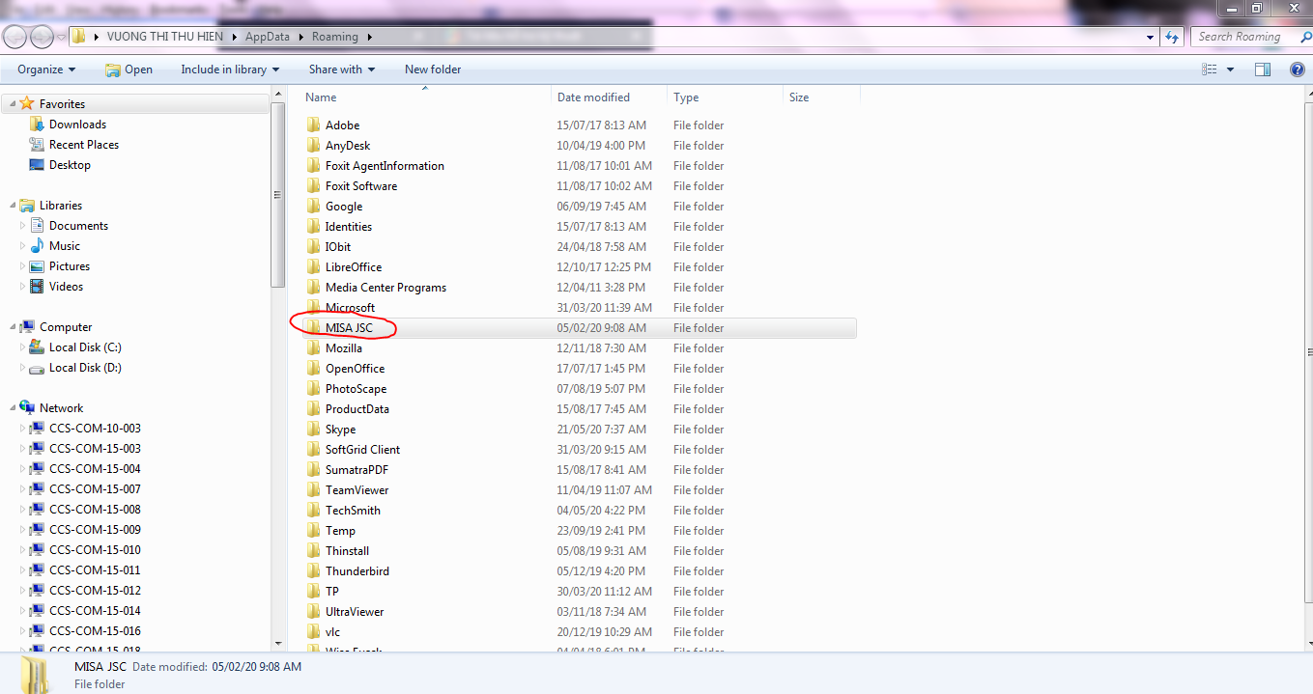Image resolution: width=1313 pixels, height=694 pixels.
Task: Collapse the Libraries group
Action: 12,206
